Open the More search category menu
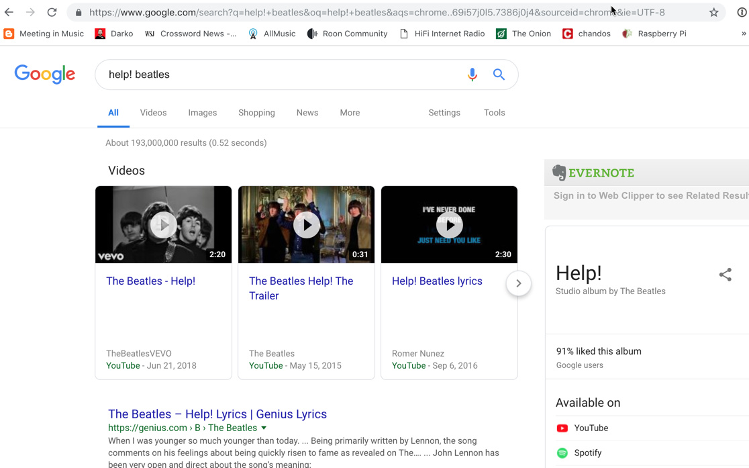The image size is (749, 468). click(350, 113)
